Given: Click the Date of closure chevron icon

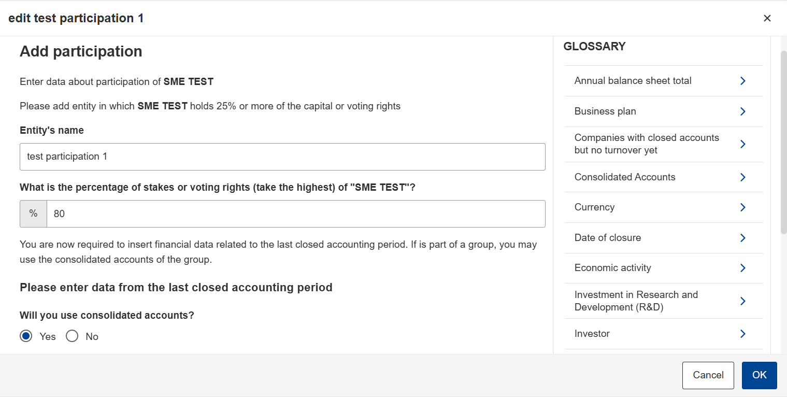Looking at the screenshot, I should [x=742, y=238].
